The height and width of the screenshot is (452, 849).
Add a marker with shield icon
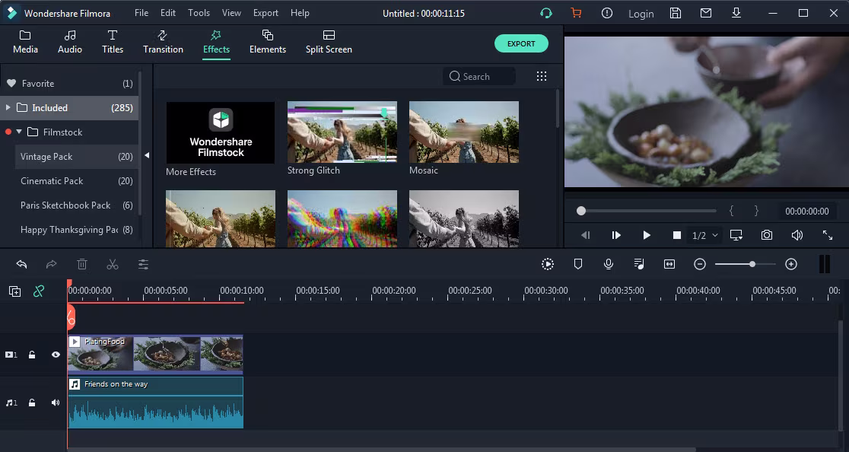point(578,264)
